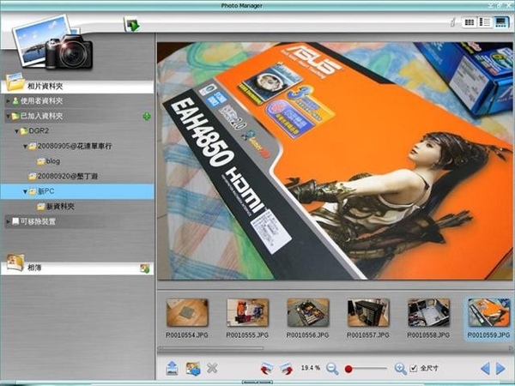Screen dimensions: 515x386
Task: Select the 已加入資料夾 tree row
Action: pyautogui.click(x=79, y=116)
